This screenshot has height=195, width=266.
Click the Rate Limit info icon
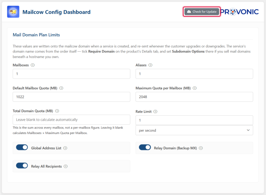click(155, 111)
